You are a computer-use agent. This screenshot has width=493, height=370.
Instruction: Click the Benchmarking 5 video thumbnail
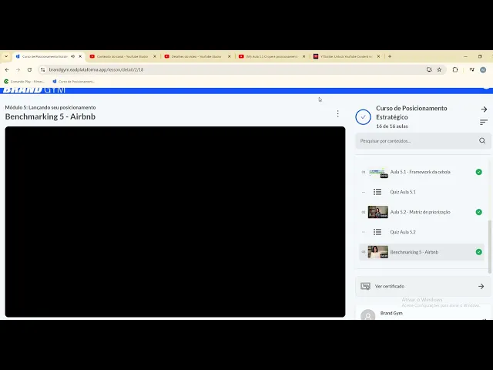coord(378,252)
